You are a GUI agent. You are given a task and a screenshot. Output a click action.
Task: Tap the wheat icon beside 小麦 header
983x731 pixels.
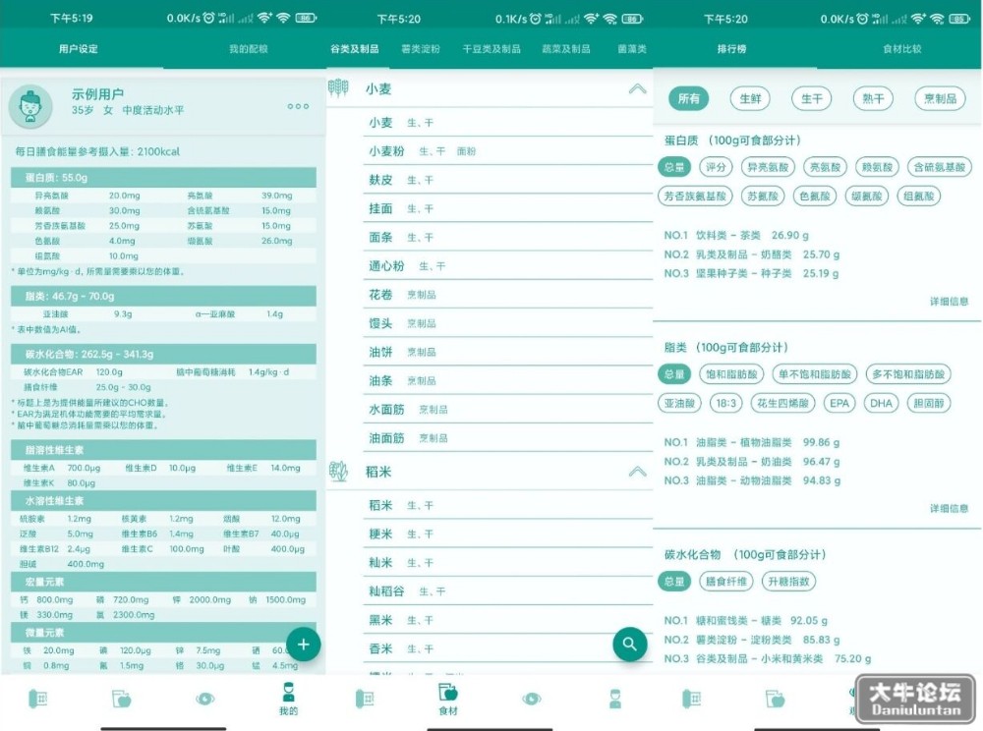[x=338, y=88]
